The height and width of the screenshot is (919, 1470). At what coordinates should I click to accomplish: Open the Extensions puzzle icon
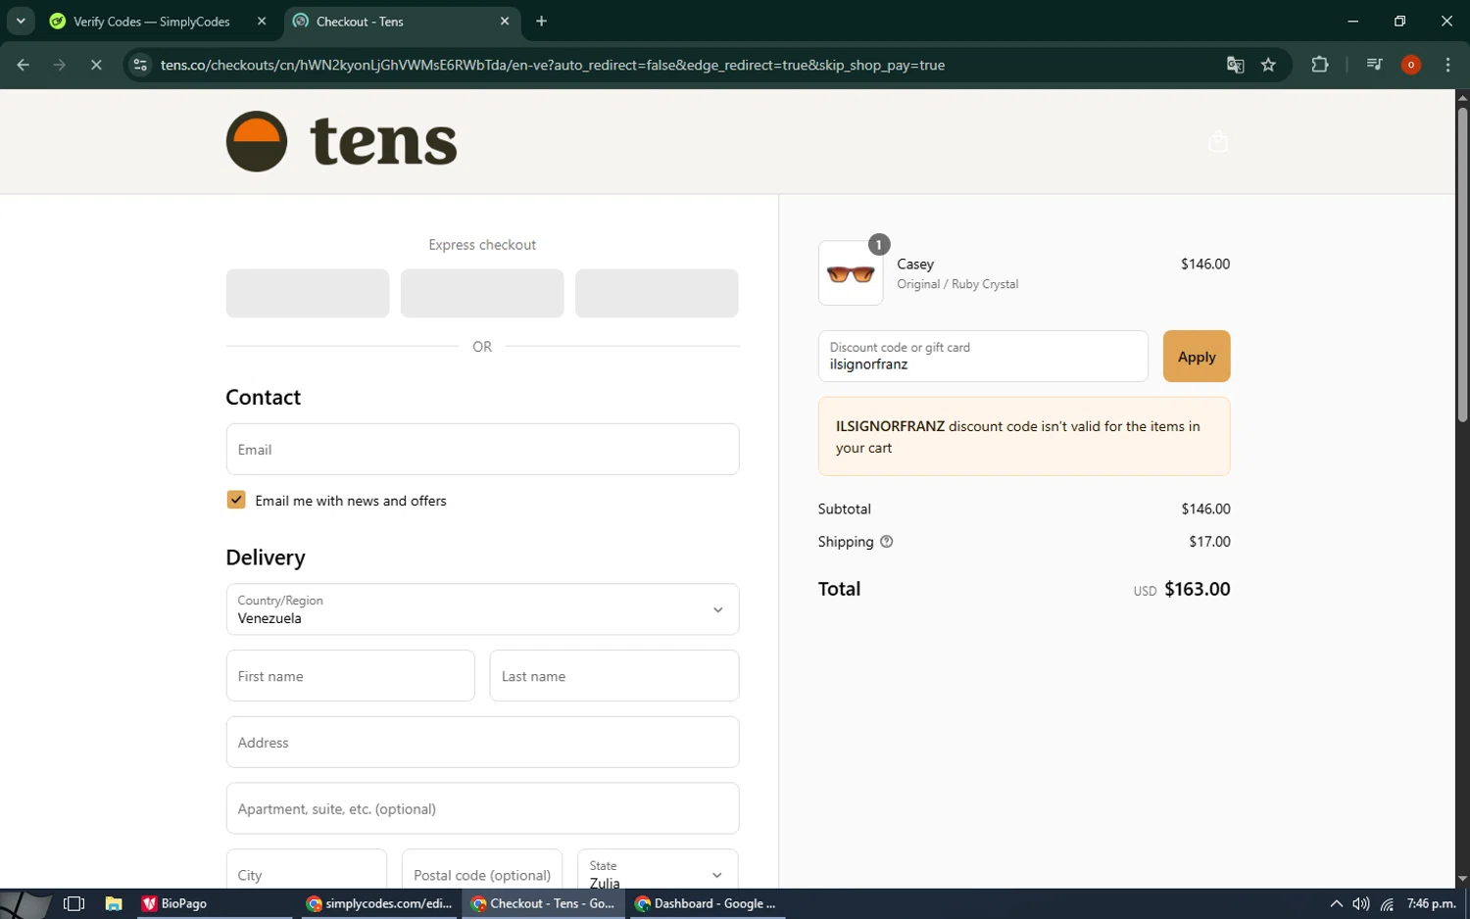(x=1320, y=65)
